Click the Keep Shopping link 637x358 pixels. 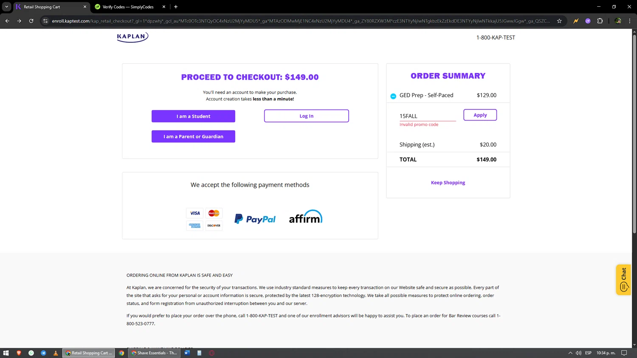pyautogui.click(x=448, y=183)
